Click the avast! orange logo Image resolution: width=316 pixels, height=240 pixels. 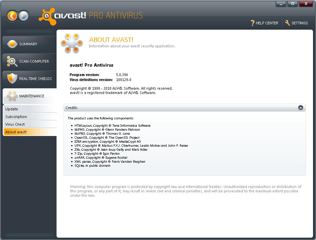(x=48, y=17)
